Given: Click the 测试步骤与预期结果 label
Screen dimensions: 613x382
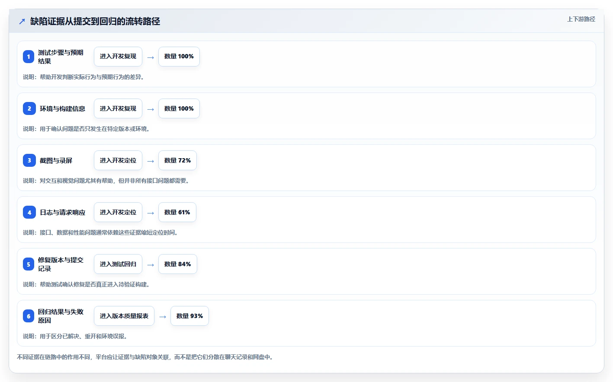Looking at the screenshot, I should pos(61,57).
